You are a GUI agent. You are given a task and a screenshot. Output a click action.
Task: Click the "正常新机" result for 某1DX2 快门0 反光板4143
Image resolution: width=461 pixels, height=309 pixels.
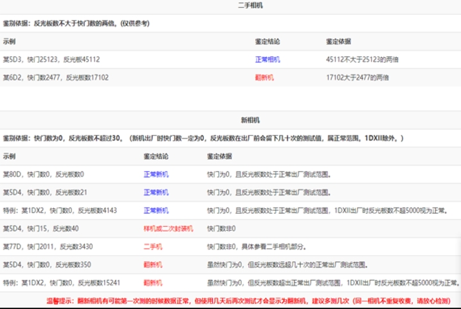pos(156,210)
